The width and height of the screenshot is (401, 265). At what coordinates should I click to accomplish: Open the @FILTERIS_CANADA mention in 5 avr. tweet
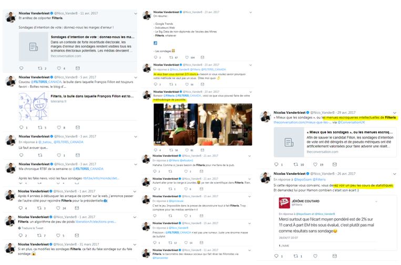click(x=46, y=82)
